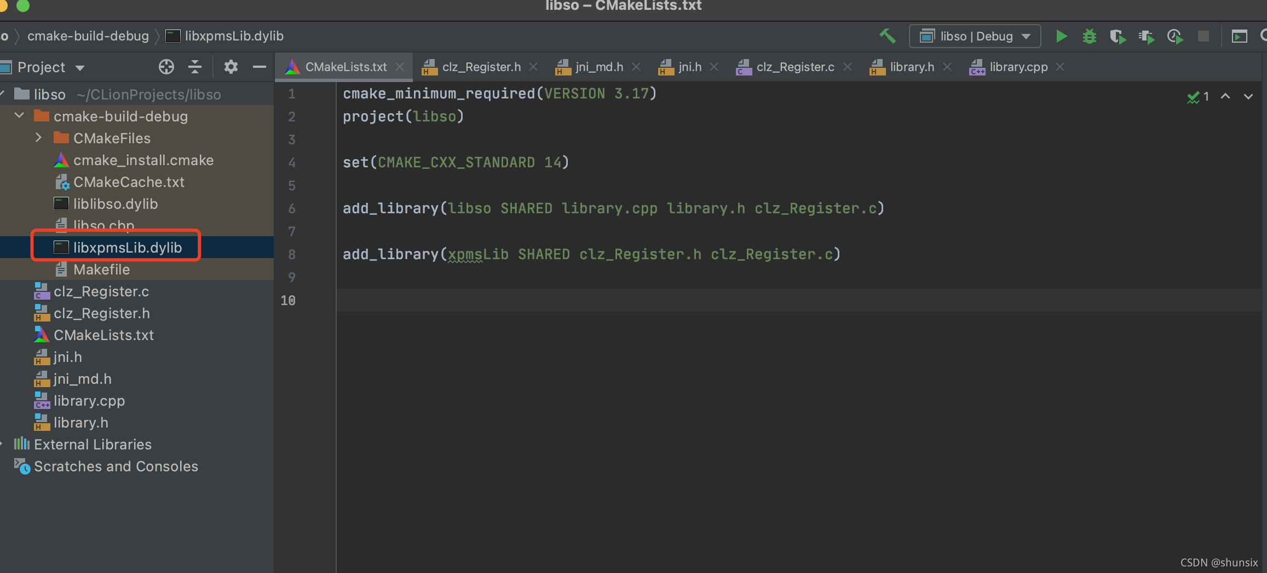
Task: Click the locate/select opened file target icon
Action: tap(166, 67)
